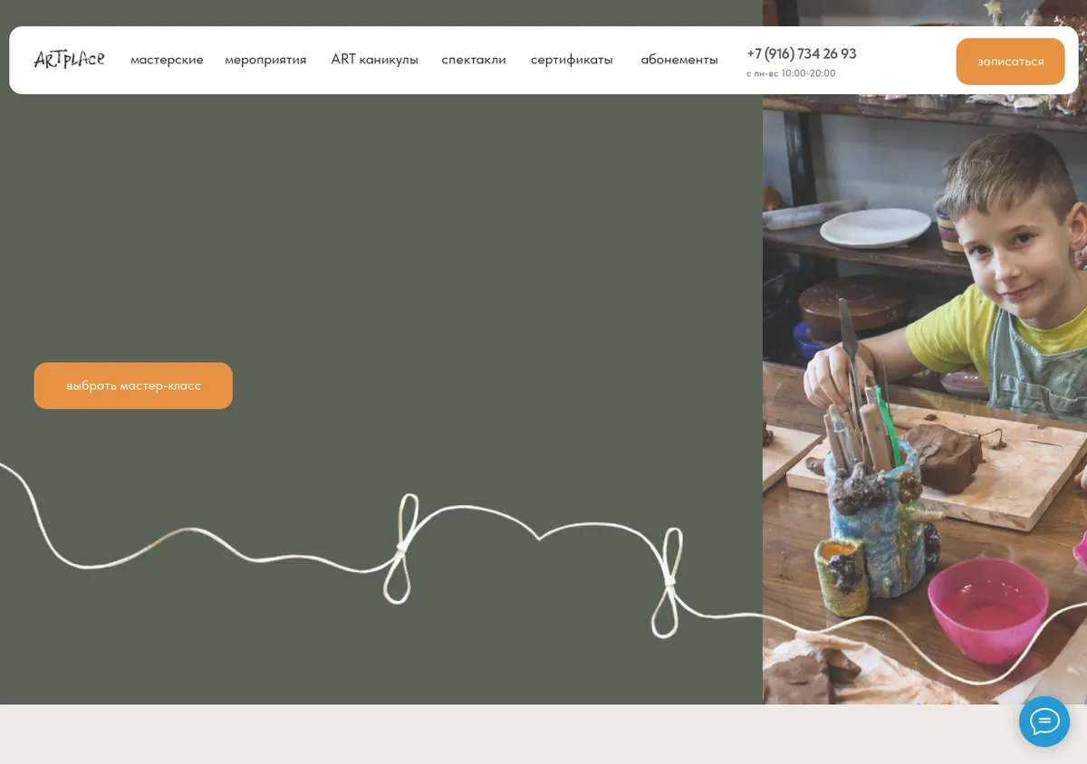1087x764 pixels.
Task: Call the +7 (916) 734 26 93 number
Action: coord(802,53)
